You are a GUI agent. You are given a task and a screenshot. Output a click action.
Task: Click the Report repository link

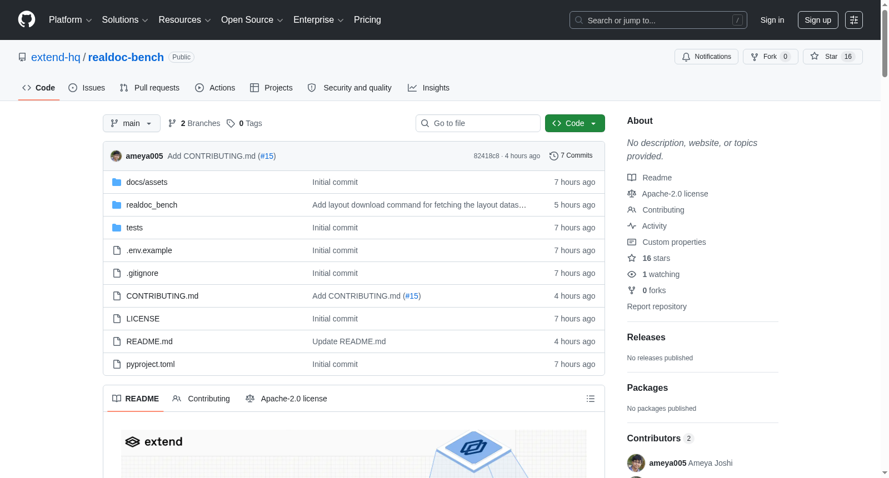(657, 306)
